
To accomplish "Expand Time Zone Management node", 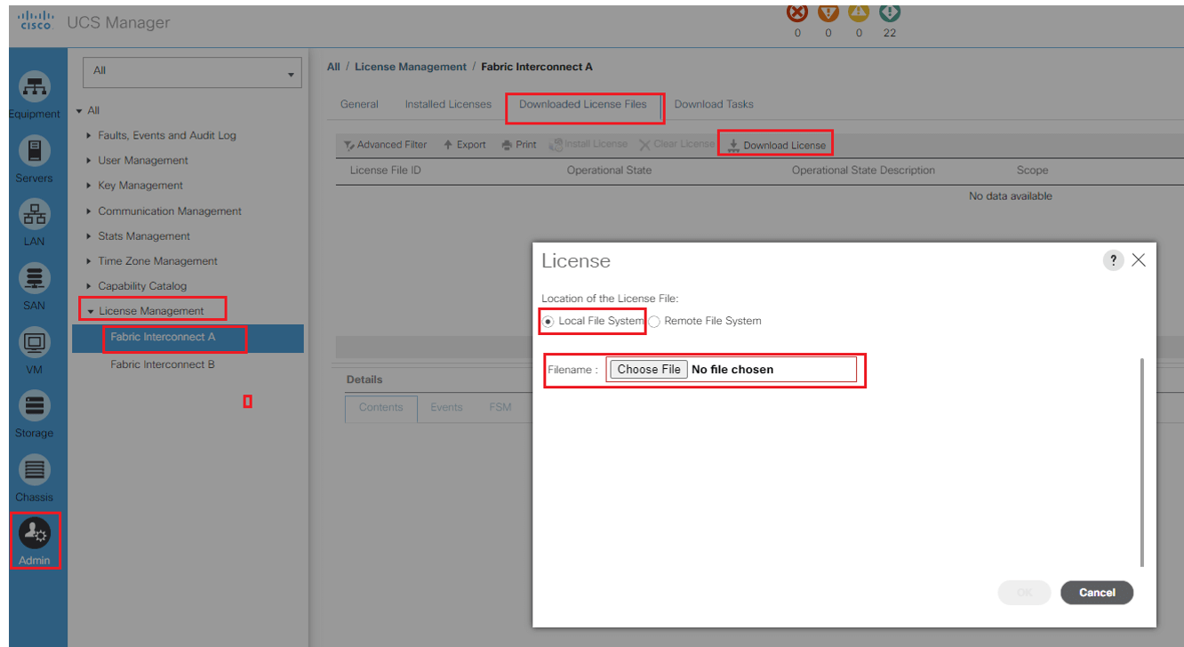I will pos(89,261).
